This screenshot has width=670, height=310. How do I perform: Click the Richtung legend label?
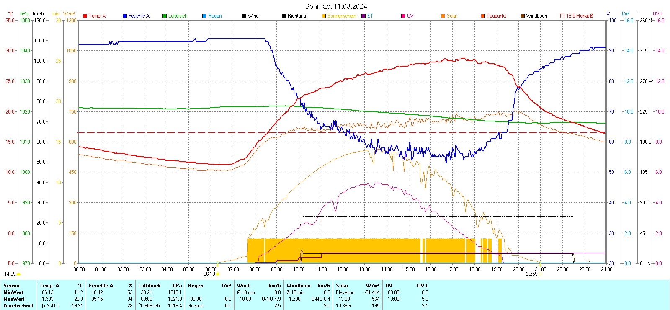pyautogui.click(x=296, y=16)
